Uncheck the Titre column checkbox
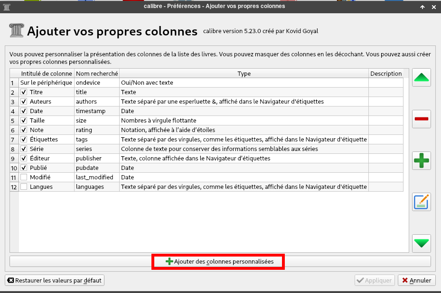Image resolution: width=441 pixels, height=293 pixels. tap(24, 92)
